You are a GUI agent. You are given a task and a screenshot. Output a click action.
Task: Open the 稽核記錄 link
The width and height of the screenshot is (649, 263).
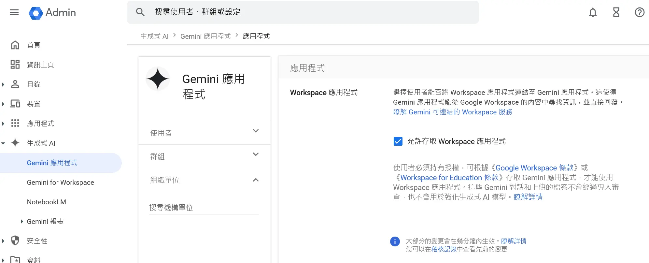[444, 249]
